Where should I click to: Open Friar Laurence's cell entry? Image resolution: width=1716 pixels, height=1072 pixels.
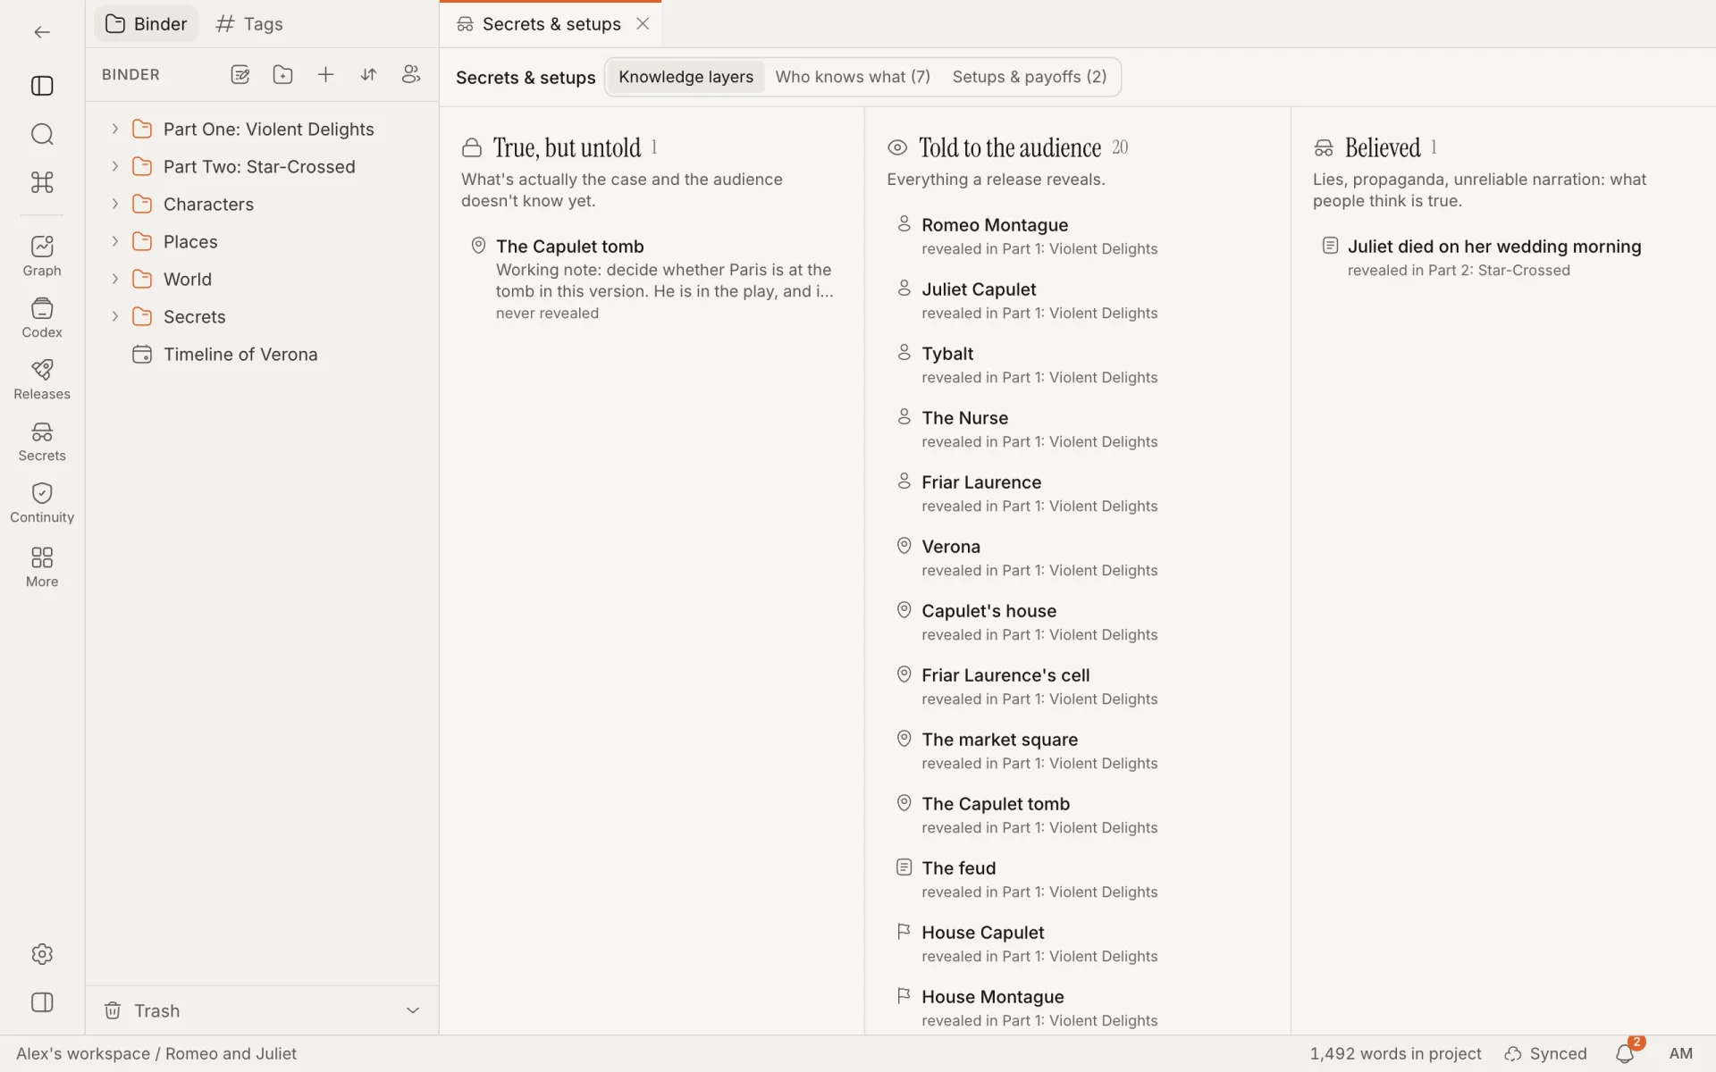pos(1077,686)
